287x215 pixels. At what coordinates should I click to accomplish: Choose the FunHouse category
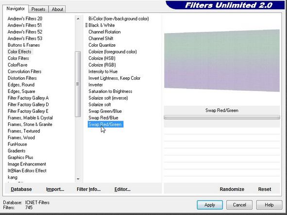(17, 144)
